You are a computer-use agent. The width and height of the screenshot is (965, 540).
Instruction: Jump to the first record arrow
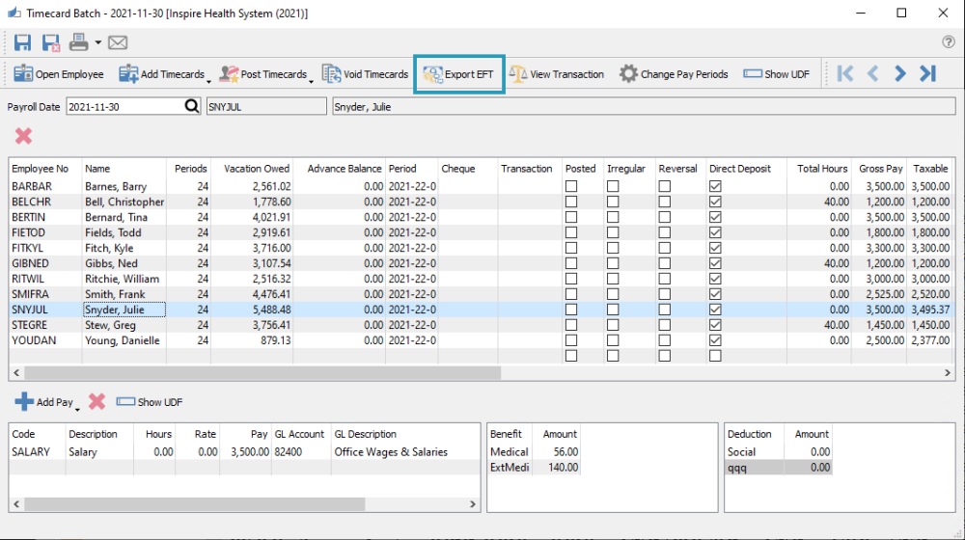pos(845,74)
